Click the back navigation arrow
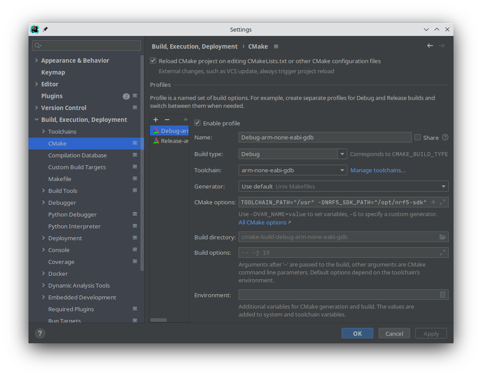Viewport: 482px width, 377px height. click(x=430, y=46)
